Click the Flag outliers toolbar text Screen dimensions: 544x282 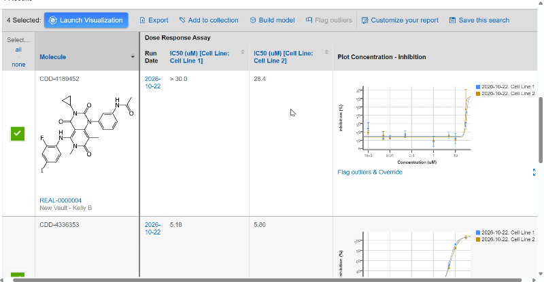(333, 20)
